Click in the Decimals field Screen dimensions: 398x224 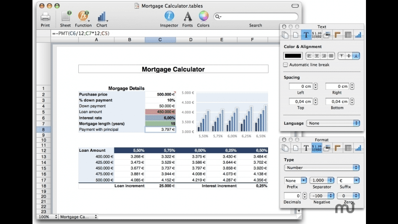pyautogui.click(x=292, y=196)
